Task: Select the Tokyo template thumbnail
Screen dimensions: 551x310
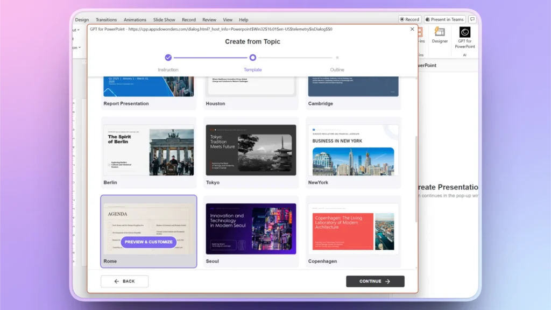Action: (251, 150)
